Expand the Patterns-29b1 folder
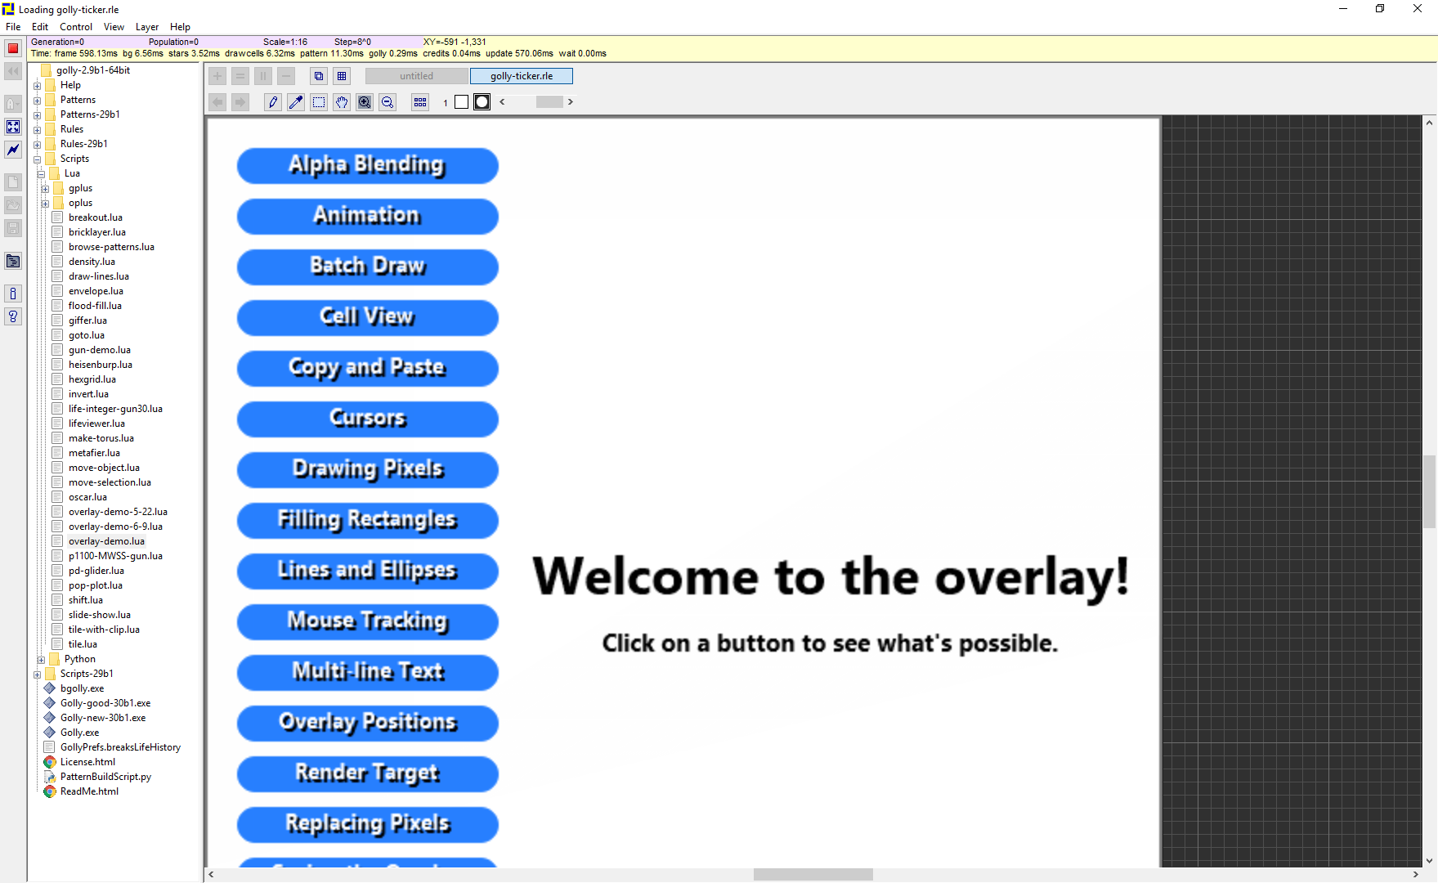This screenshot has height=883, width=1438. [x=37, y=115]
